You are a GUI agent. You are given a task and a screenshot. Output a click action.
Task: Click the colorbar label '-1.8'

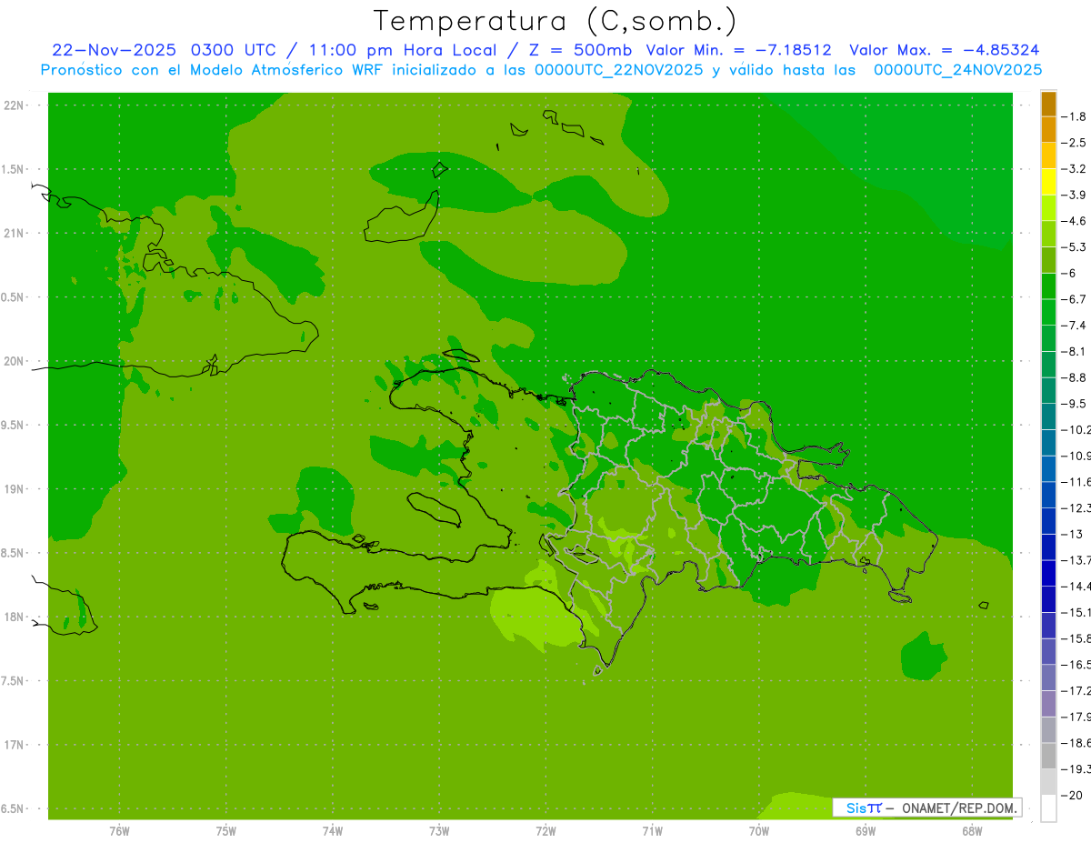[x=1074, y=116]
